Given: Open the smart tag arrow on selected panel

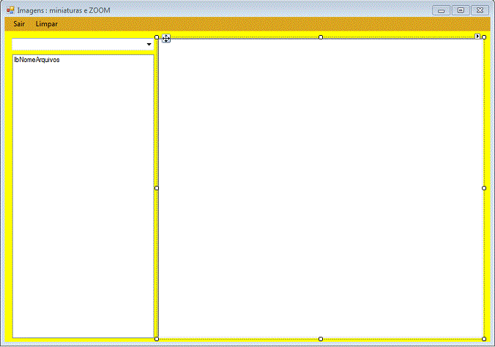Looking at the screenshot, I should tap(477, 37).
